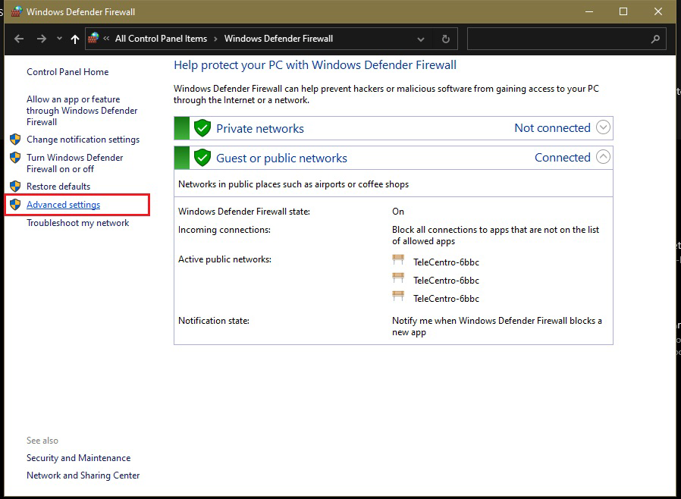Click third TeleCentro-6bbc network bench icon
This screenshot has height=499, width=681.
398,297
